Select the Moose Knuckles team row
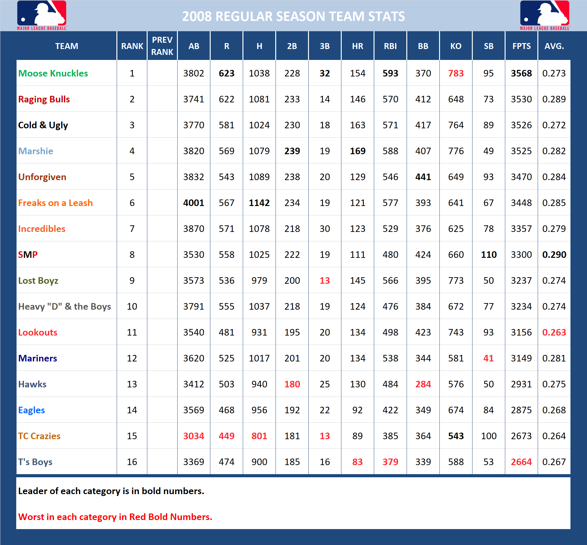The image size is (587, 545). (x=54, y=73)
